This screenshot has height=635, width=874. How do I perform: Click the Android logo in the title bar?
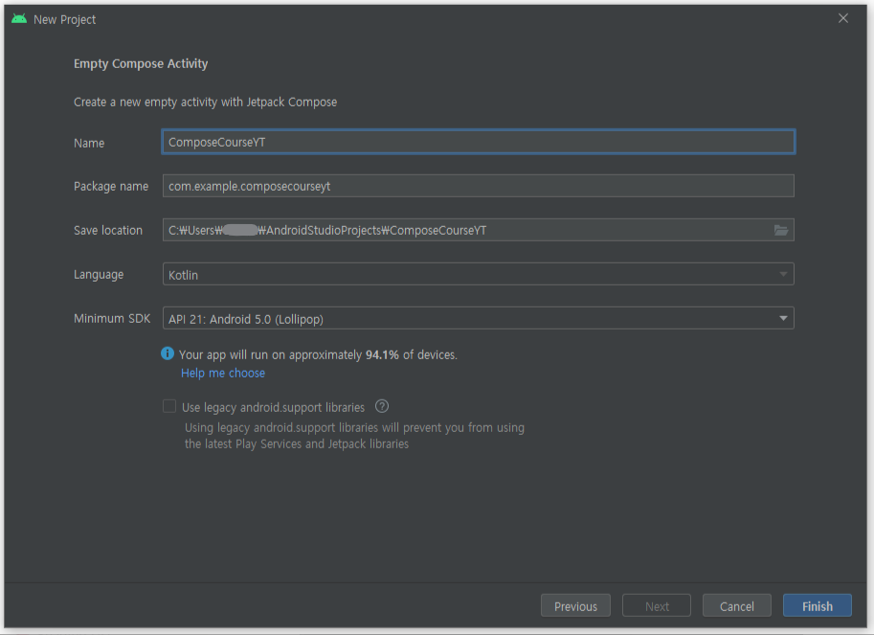(18, 17)
